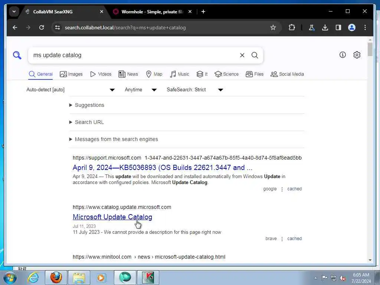
Task: Bookmark this page with the star icon
Action: [273, 27]
